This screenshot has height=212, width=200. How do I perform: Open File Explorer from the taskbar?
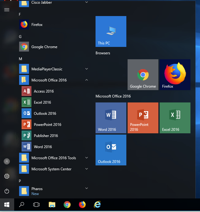(52, 205)
